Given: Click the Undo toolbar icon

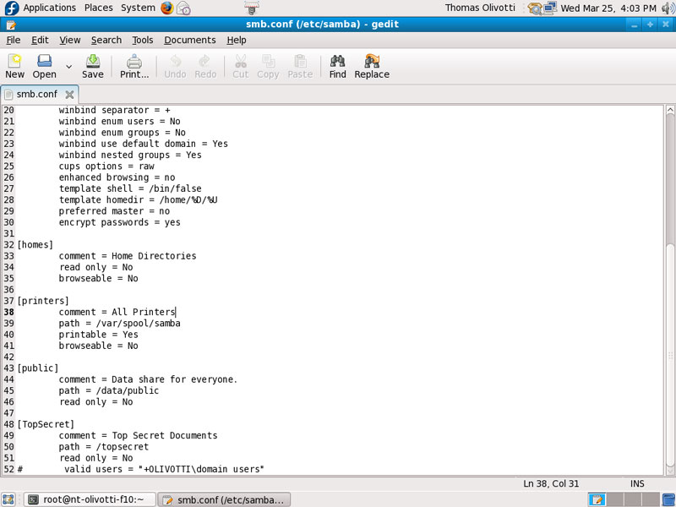Looking at the screenshot, I should point(175,66).
